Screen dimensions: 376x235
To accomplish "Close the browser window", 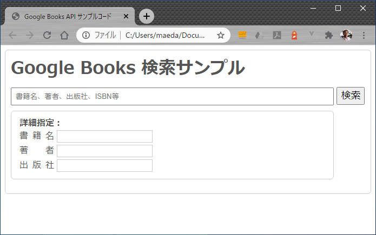I will tap(363, 8).
